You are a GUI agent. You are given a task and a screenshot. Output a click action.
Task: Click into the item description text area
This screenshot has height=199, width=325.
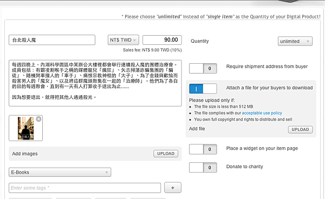click(x=95, y=83)
